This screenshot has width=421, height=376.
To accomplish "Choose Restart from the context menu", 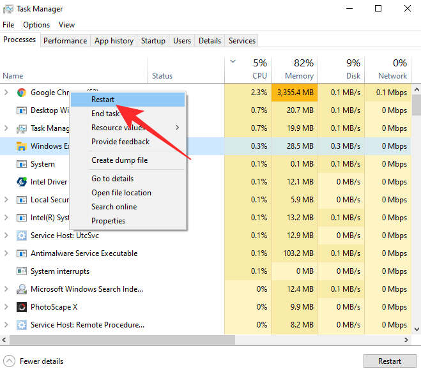I will [103, 100].
